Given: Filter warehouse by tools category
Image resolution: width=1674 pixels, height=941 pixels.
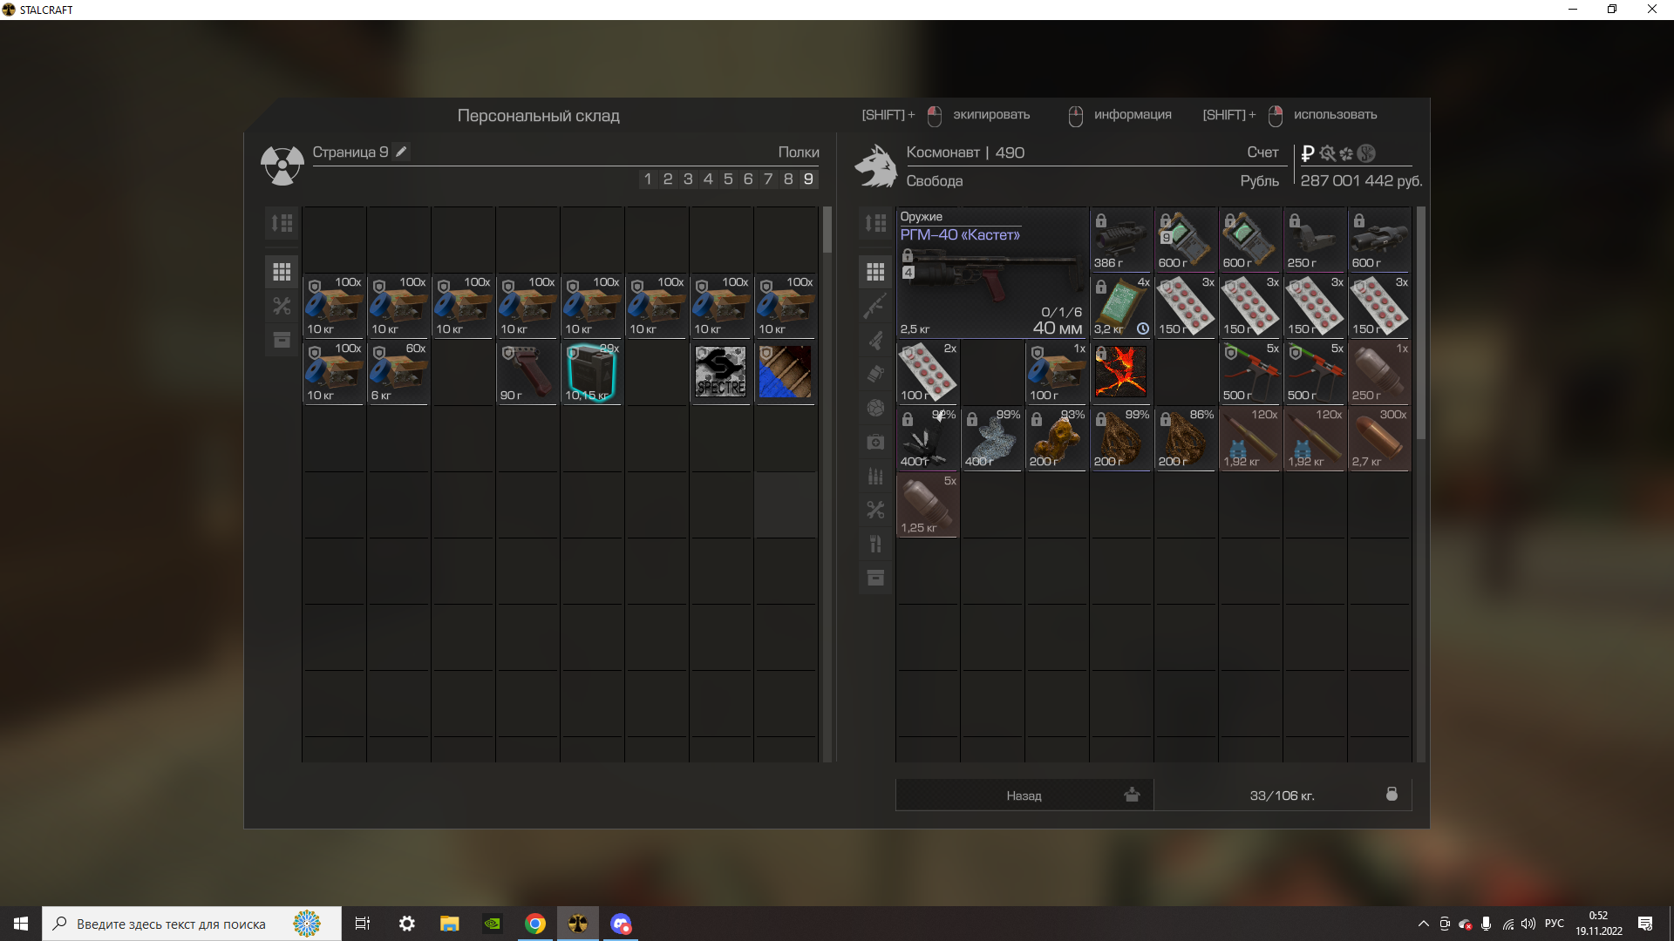Looking at the screenshot, I should 282,306.
